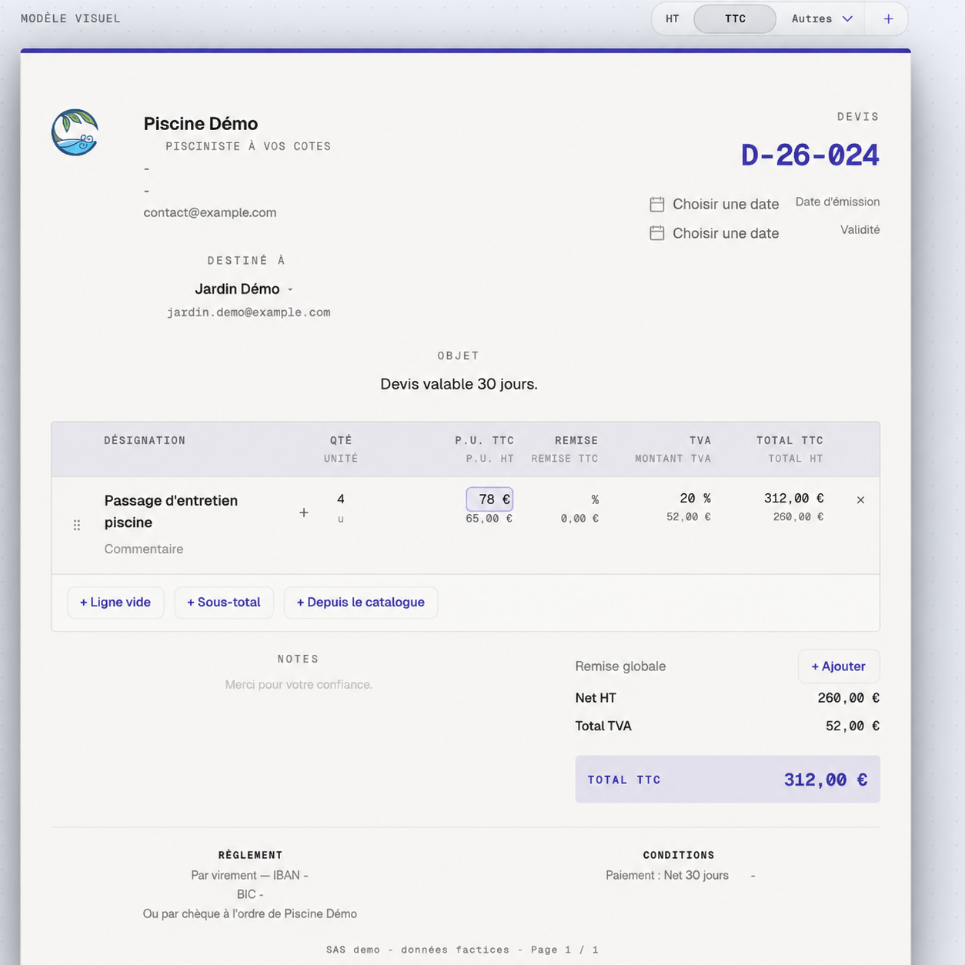Click the plus icon next to Autres
965x965 pixels.
click(888, 19)
